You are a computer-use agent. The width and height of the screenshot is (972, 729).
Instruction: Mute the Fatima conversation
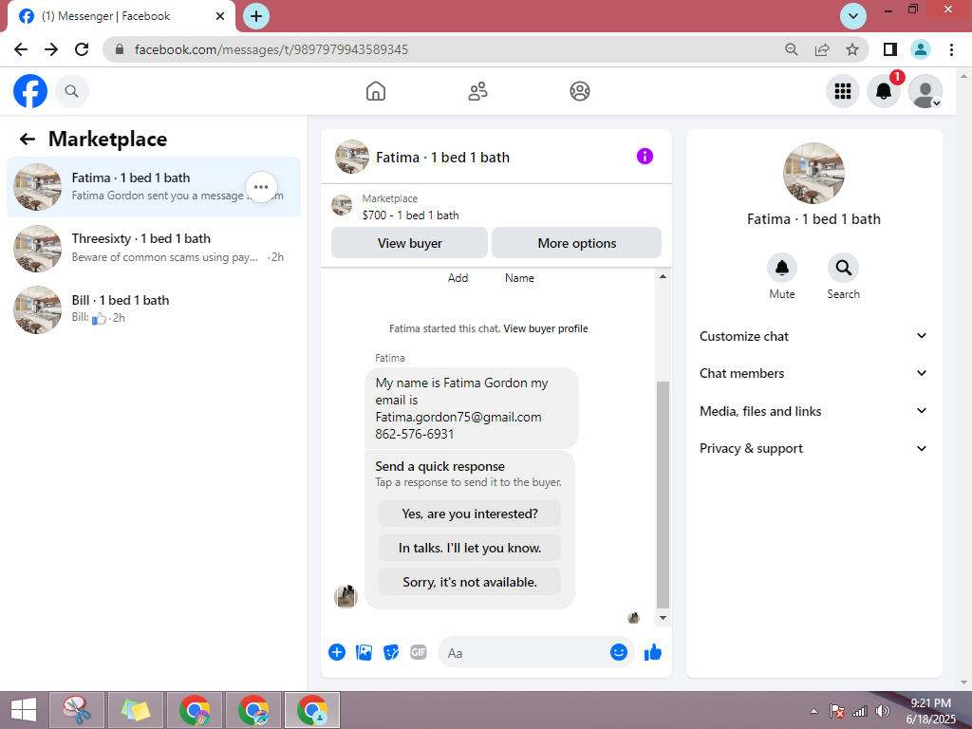coord(782,268)
